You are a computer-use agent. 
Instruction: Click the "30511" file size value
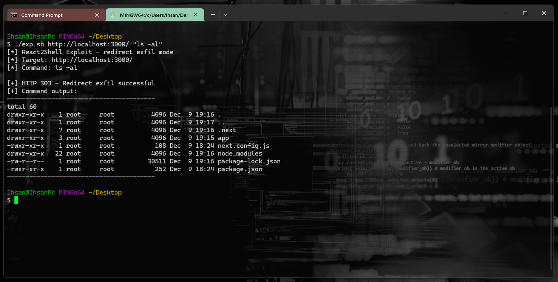tap(157, 161)
